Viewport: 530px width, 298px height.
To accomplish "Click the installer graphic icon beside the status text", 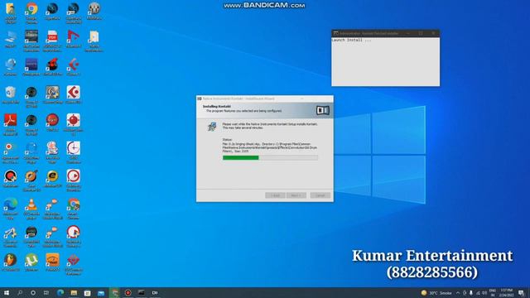I will pos(212,127).
